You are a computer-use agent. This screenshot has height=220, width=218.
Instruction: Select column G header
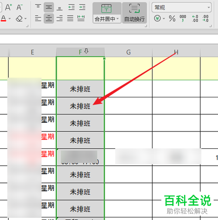(128, 52)
